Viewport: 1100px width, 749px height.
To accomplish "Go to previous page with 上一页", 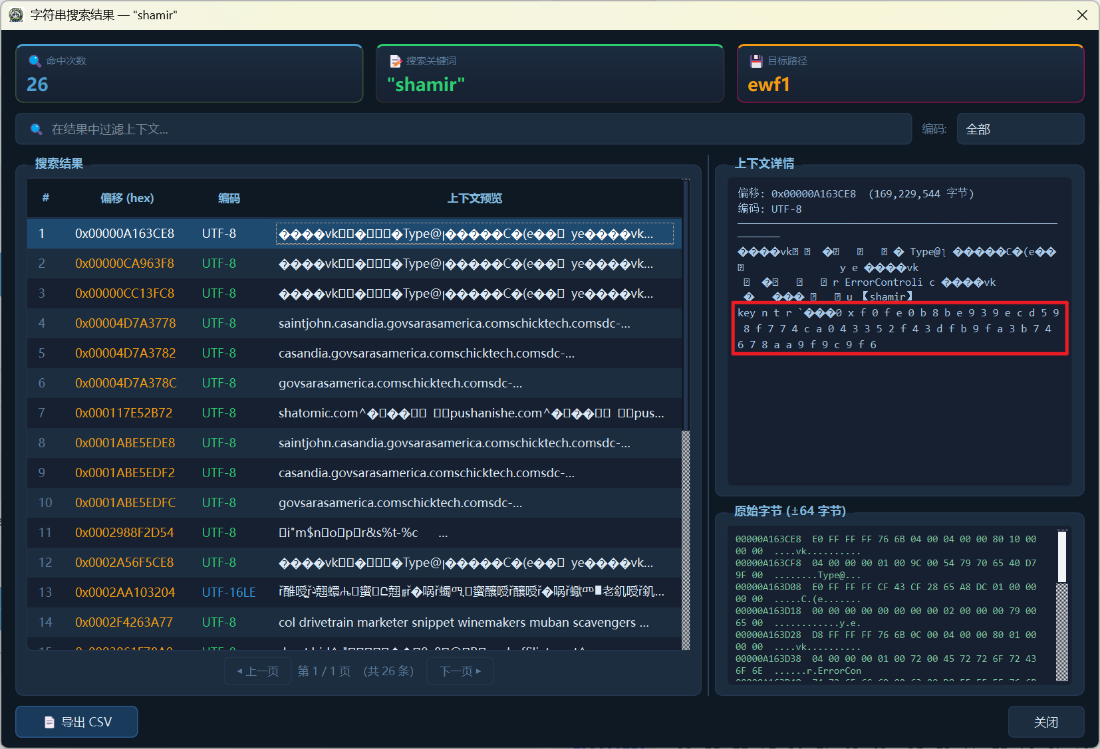I will [257, 671].
